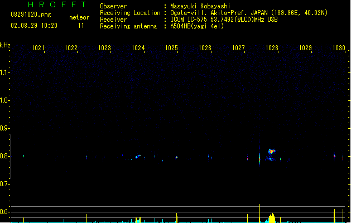Click the 0.6 kHz frequency label

pos(4,212)
